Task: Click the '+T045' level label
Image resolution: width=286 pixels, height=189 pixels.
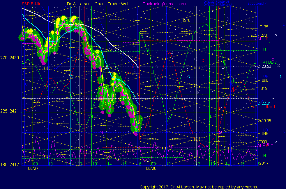Action: [x=263, y=133]
